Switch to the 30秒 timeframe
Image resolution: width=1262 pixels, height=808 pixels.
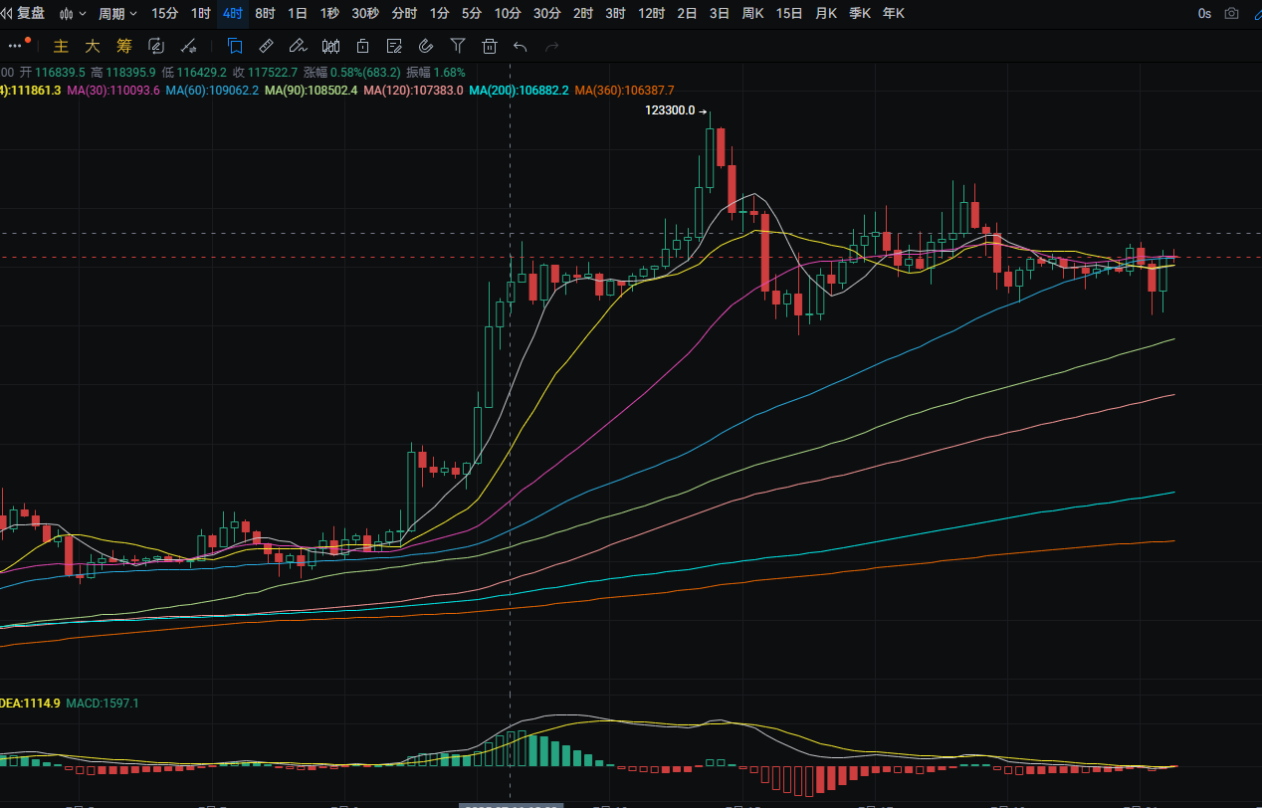coord(365,14)
